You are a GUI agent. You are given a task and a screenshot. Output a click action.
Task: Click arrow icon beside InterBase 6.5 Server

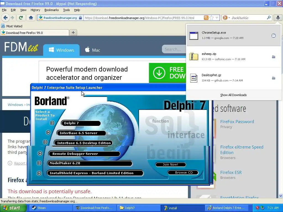click(x=48, y=132)
